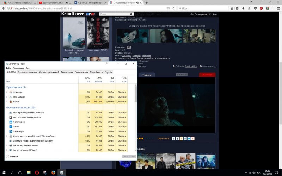
Task: Click the Opera icon in taskbar
Action: pos(37,172)
